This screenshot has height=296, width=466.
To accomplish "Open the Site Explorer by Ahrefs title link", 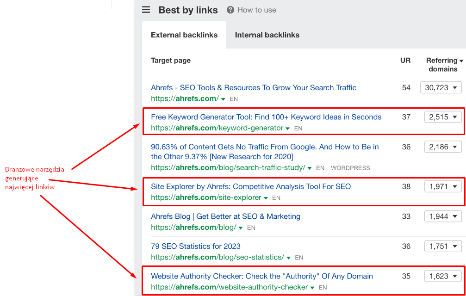I will pyautogui.click(x=251, y=186).
